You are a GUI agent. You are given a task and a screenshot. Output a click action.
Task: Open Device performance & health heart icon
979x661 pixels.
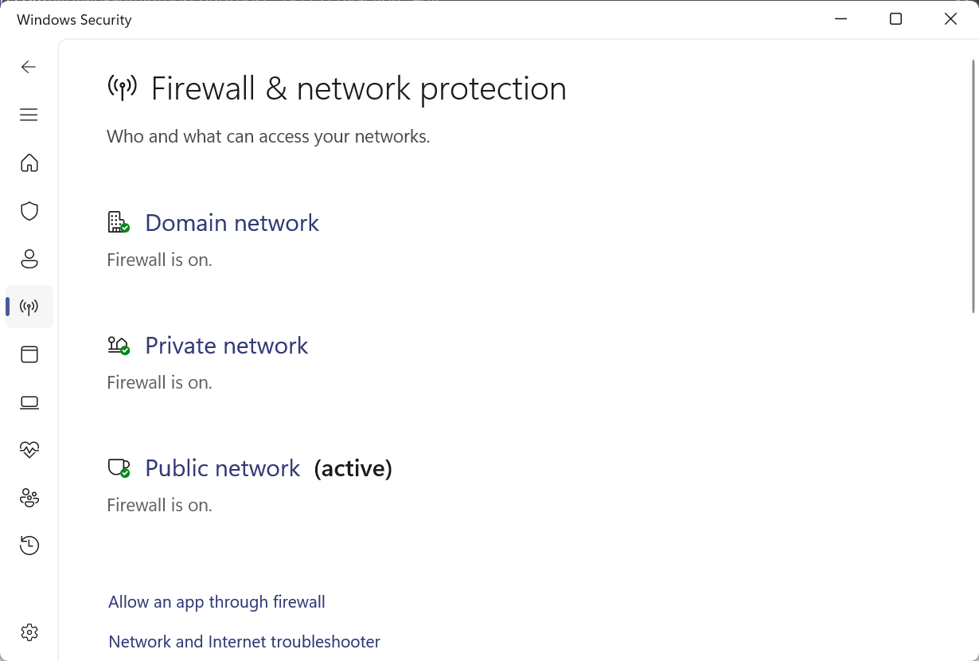[29, 450]
